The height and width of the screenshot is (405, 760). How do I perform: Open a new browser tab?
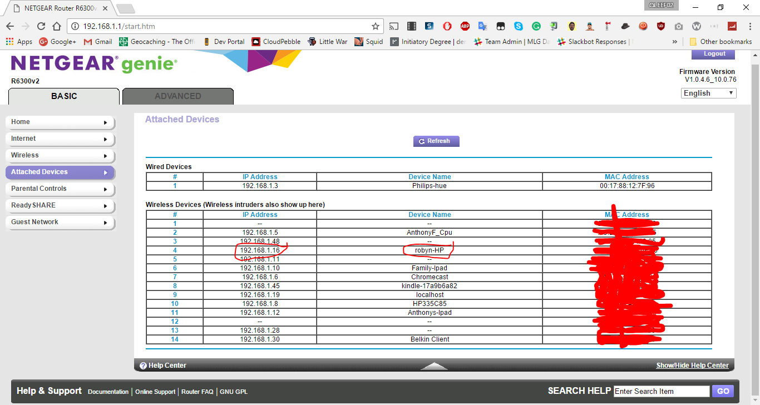click(125, 8)
